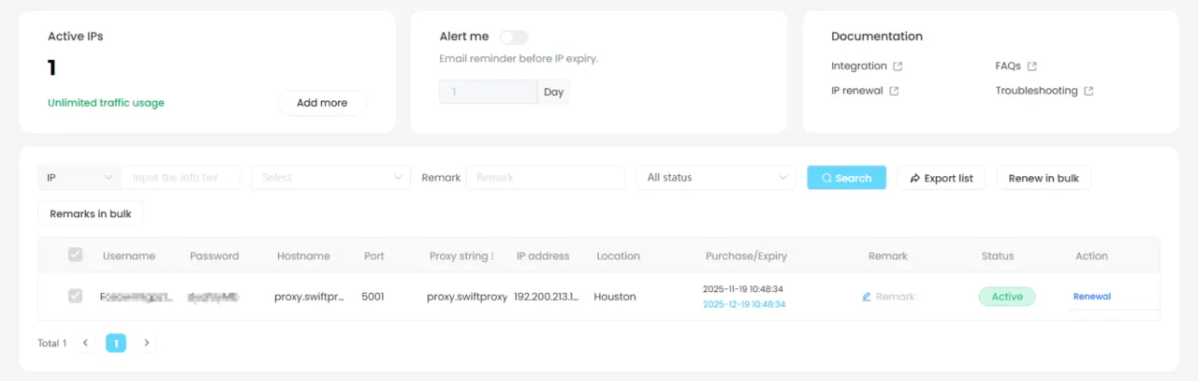Click the Renewal link in Action column
This screenshot has width=1198, height=381.
pos(1091,297)
